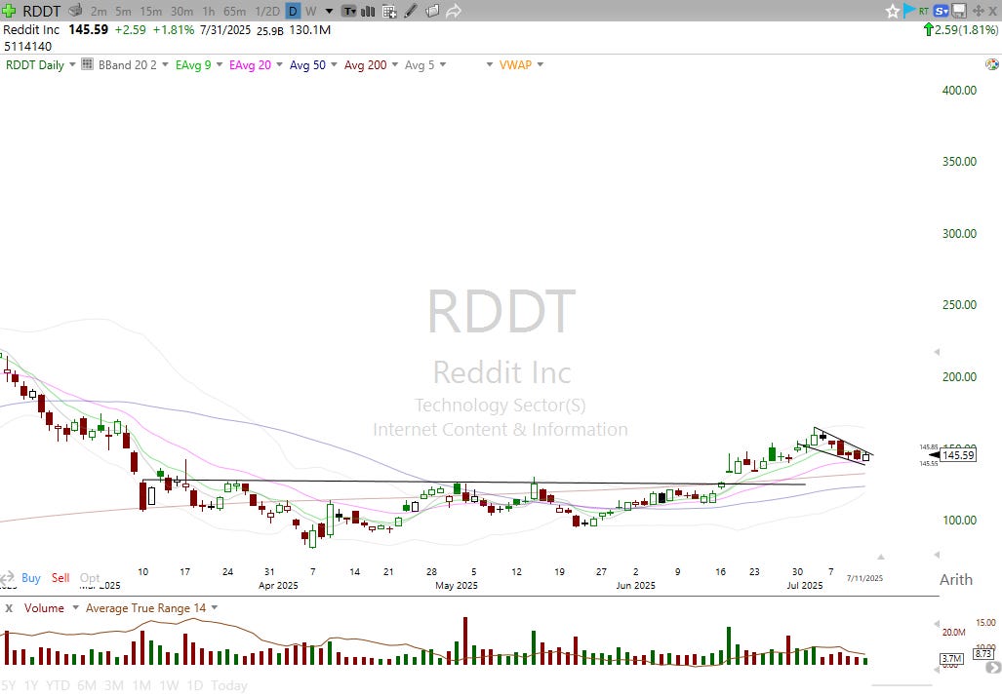Click the Sell button
The height and width of the screenshot is (697, 1002).
pyautogui.click(x=60, y=578)
